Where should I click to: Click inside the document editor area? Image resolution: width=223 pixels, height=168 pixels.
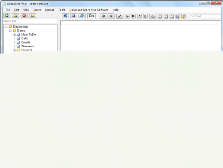(x=140, y=38)
